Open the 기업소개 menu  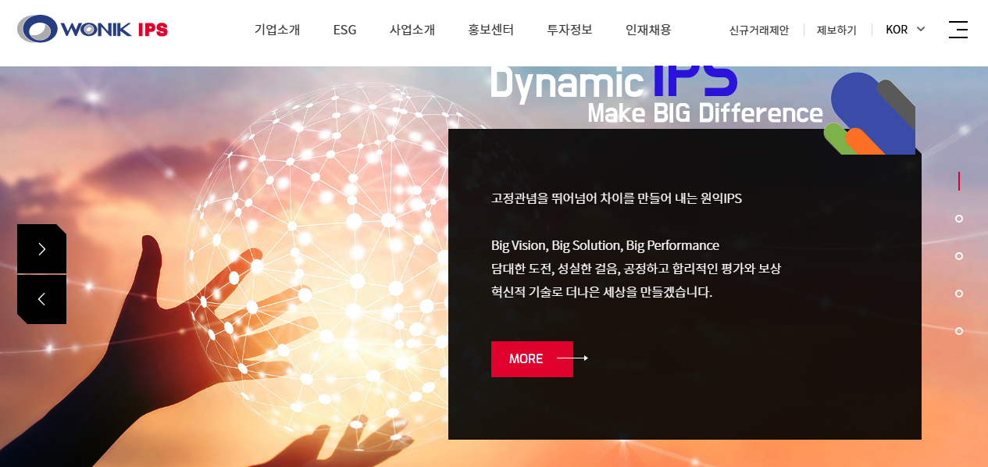pos(277,30)
